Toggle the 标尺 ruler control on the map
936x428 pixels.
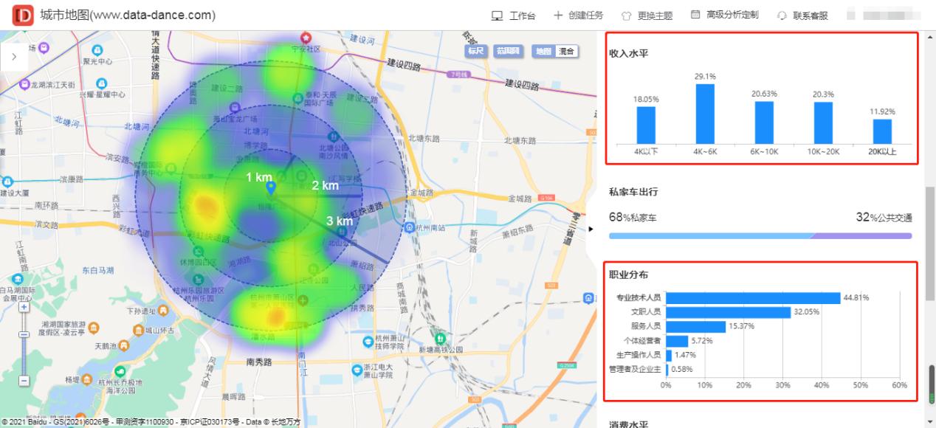(x=476, y=51)
